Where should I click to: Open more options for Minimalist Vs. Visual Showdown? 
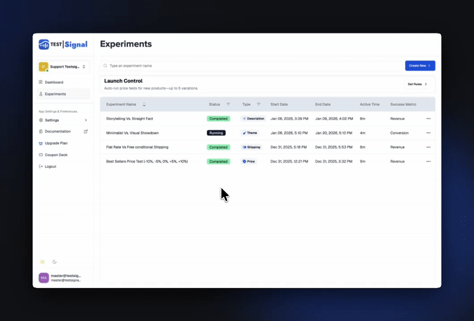428,133
